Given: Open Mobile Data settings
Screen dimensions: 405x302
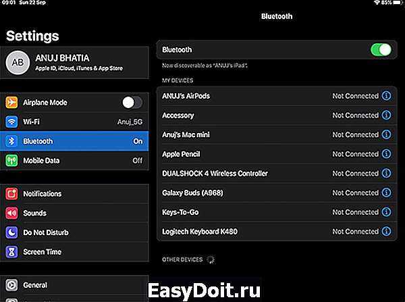Looking at the screenshot, I should 74,161.
